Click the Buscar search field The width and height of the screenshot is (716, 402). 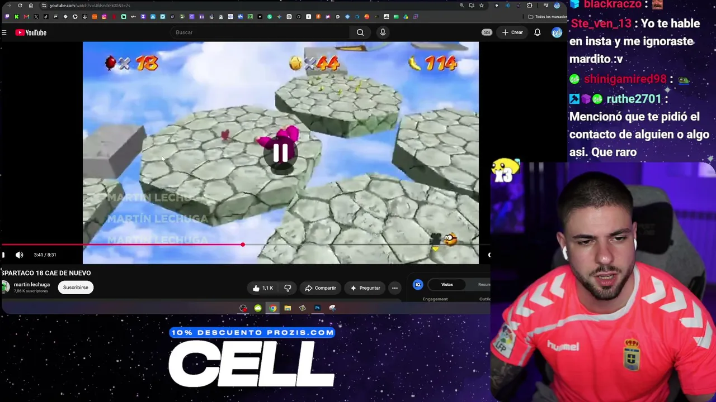[260, 32]
